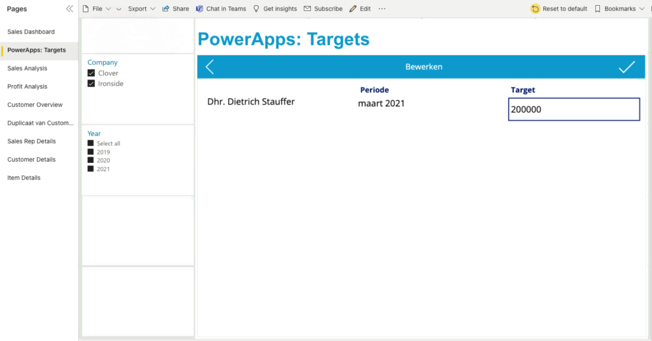This screenshot has width=652, height=341.
Task: Confirm edit with the checkmark icon
Action: click(x=627, y=67)
